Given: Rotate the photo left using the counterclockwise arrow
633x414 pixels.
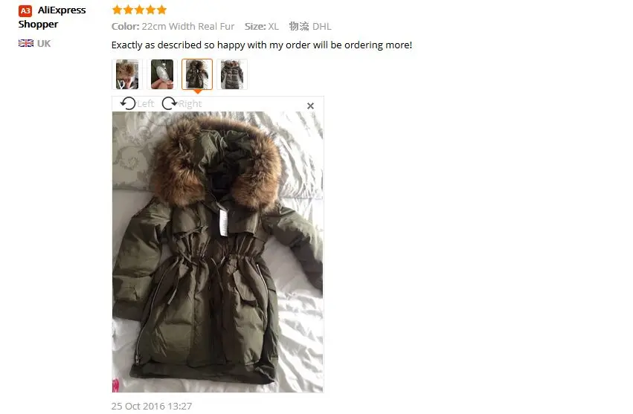Looking at the screenshot, I should 128,104.
